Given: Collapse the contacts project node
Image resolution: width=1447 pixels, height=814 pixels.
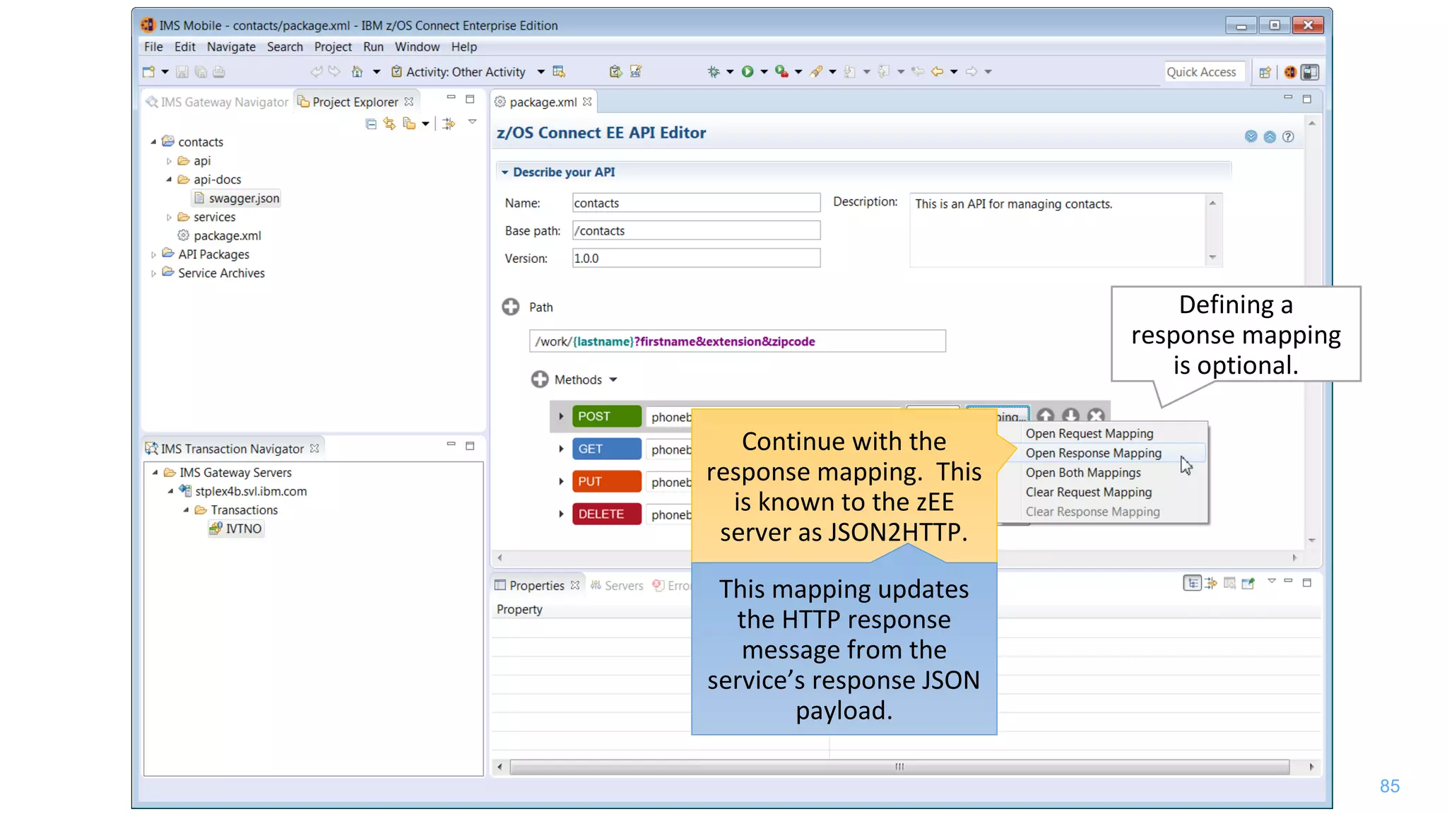Looking at the screenshot, I should (153, 142).
